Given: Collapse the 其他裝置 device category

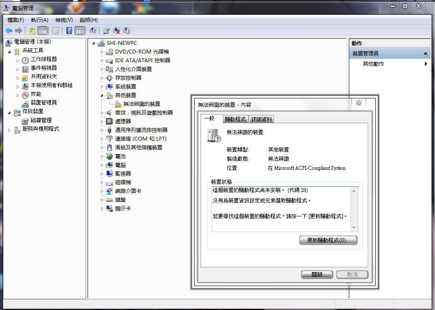Looking at the screenshot, I should [x=102, y=95].
